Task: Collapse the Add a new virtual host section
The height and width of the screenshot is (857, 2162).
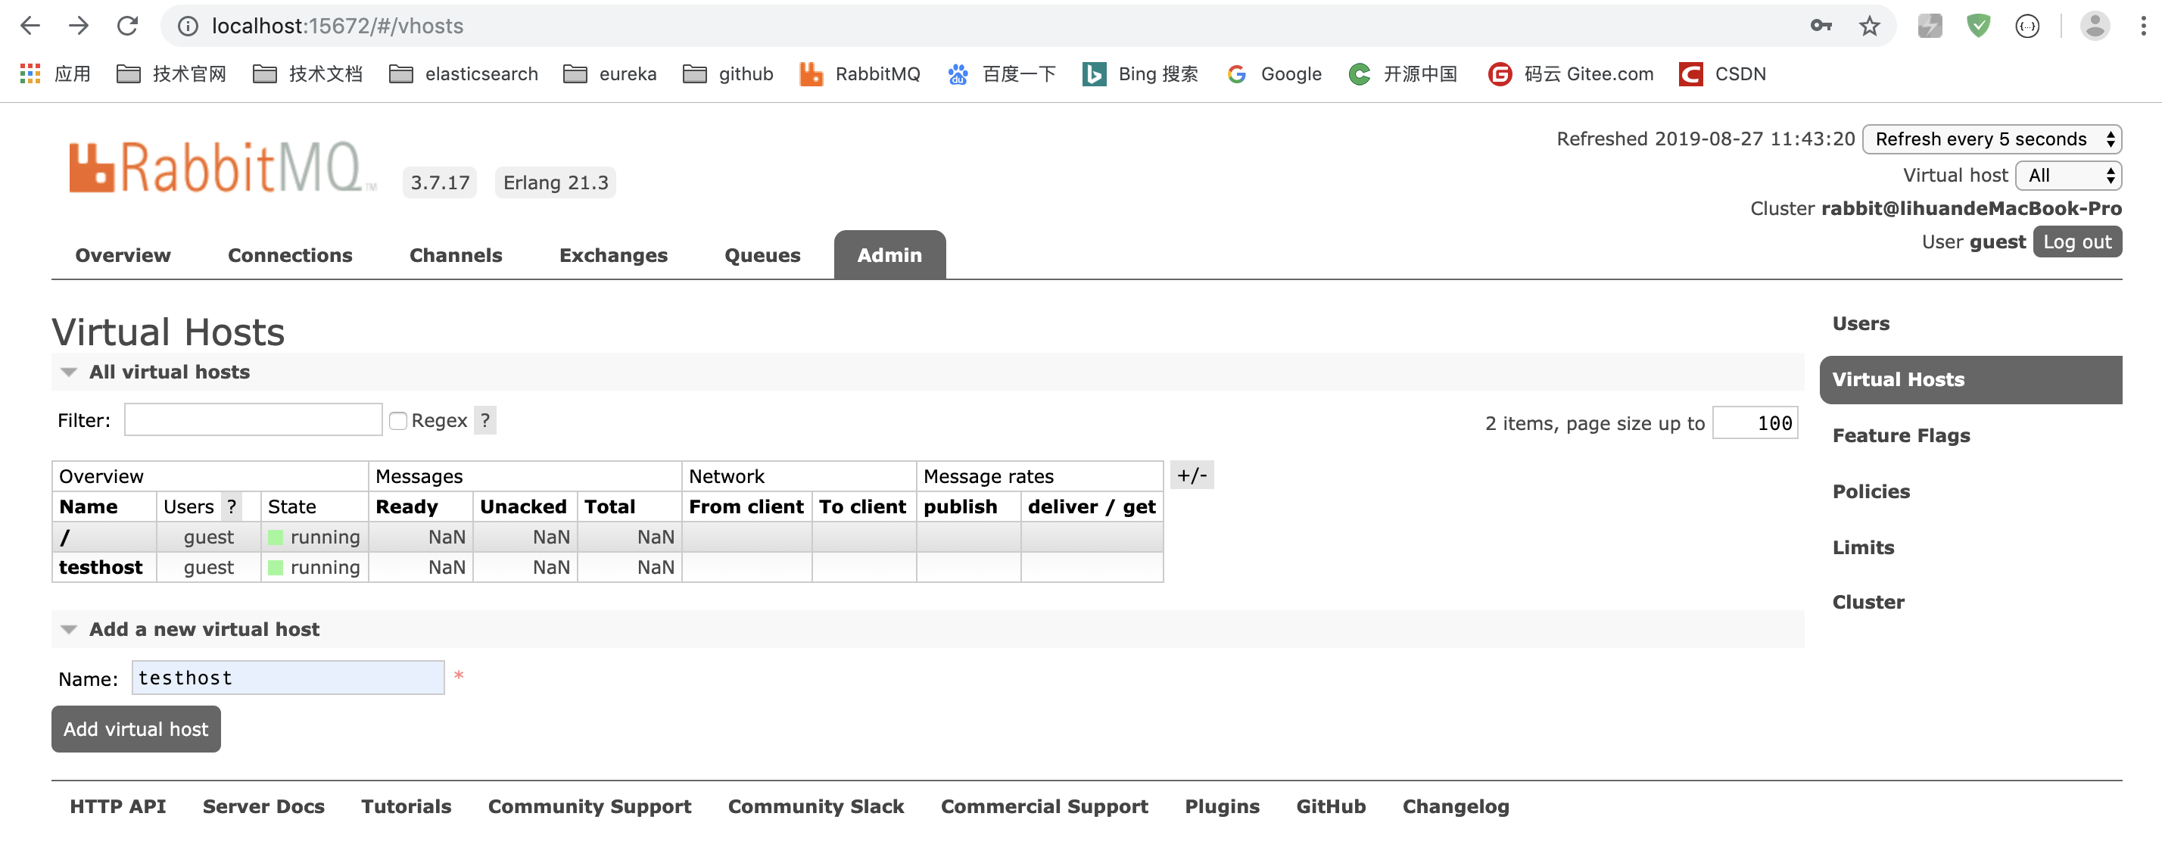Action: click(65, 628)
